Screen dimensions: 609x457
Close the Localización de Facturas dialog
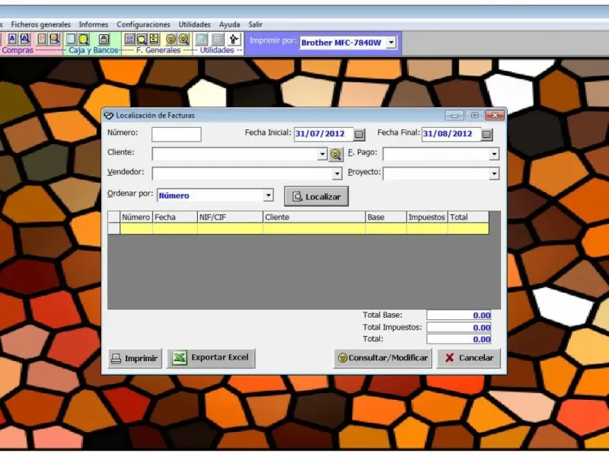(x=495, y=116)
